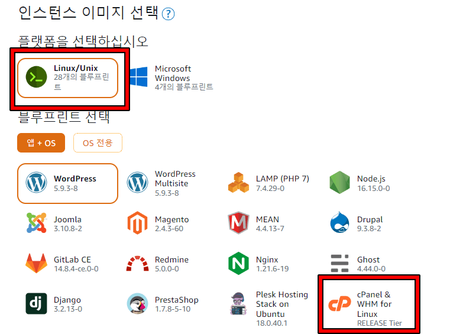The height and width of the screenshot is (334, 450).
Task: Select WordPress Multisite blueprint name
Action: tap(175, 179)
